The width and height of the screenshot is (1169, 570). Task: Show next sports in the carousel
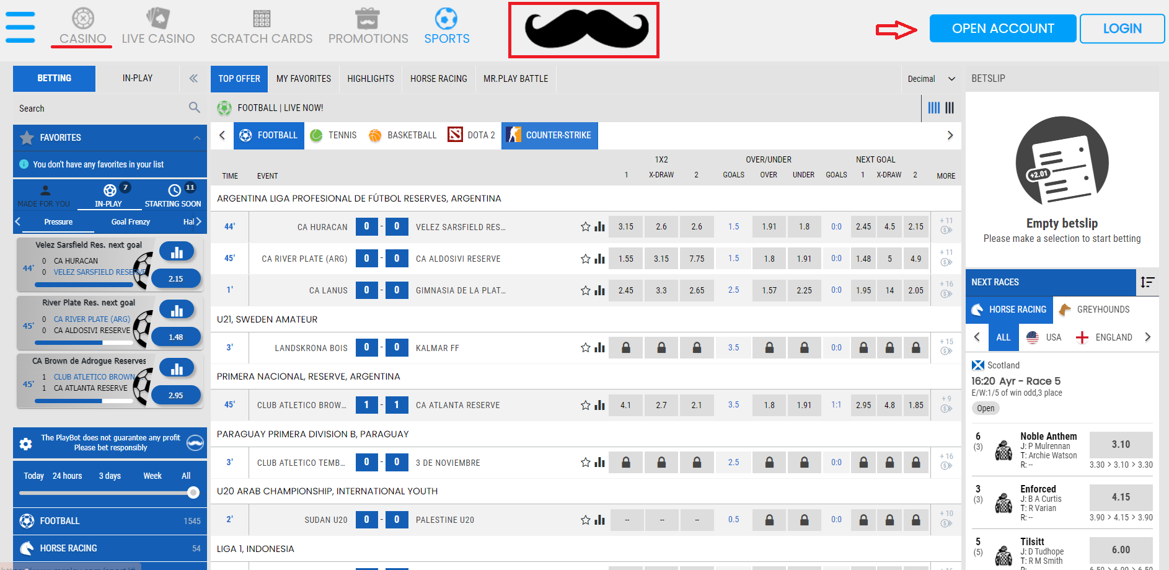click(x=950, y=135)
